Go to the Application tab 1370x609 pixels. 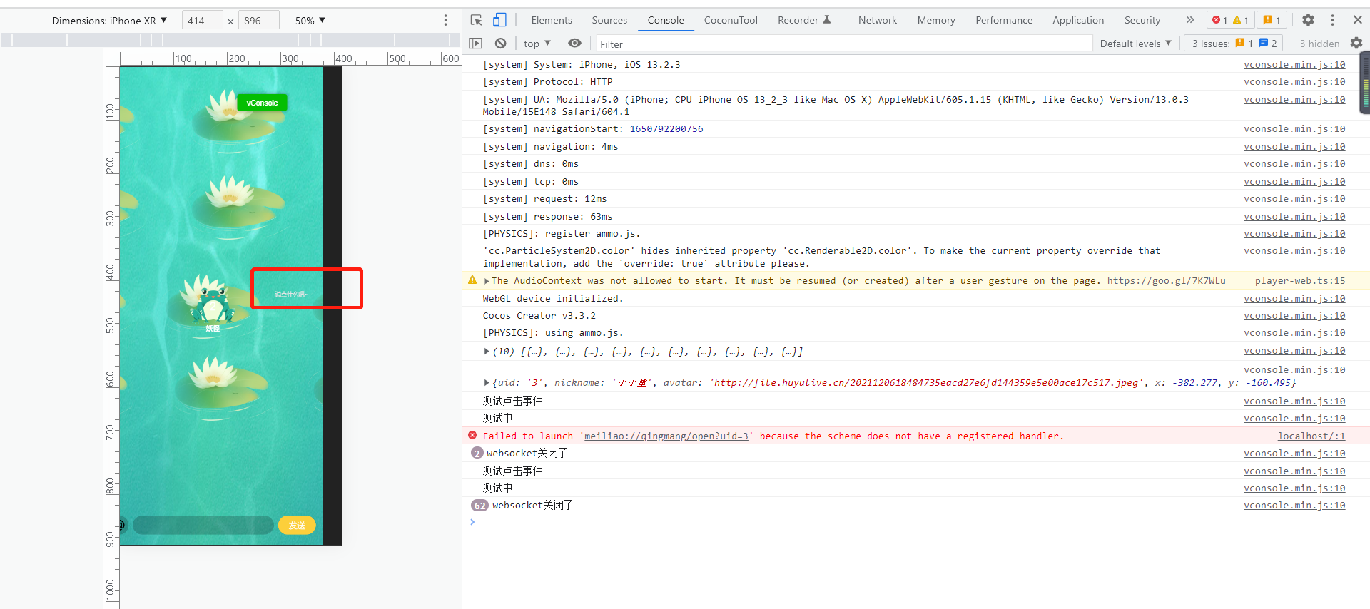tap(1078, 20)
